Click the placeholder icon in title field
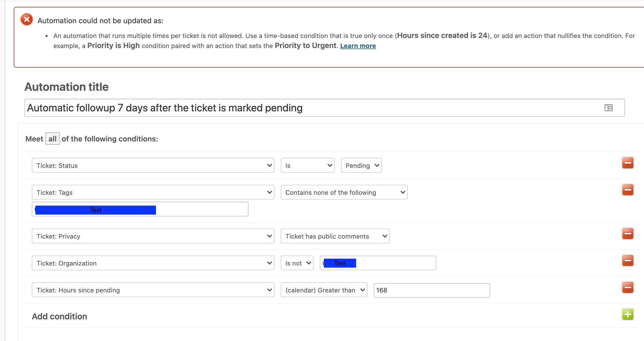 point(608,108)
